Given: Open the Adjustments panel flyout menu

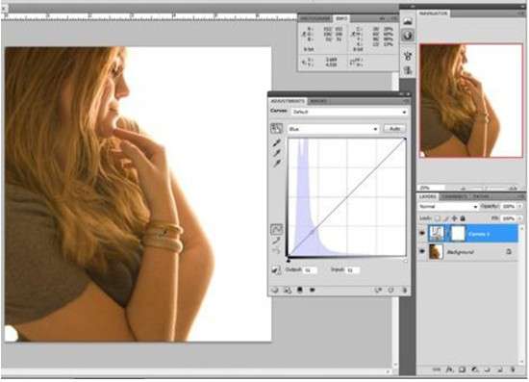Looking at the screenshot, I should click(x=406, y=101).
